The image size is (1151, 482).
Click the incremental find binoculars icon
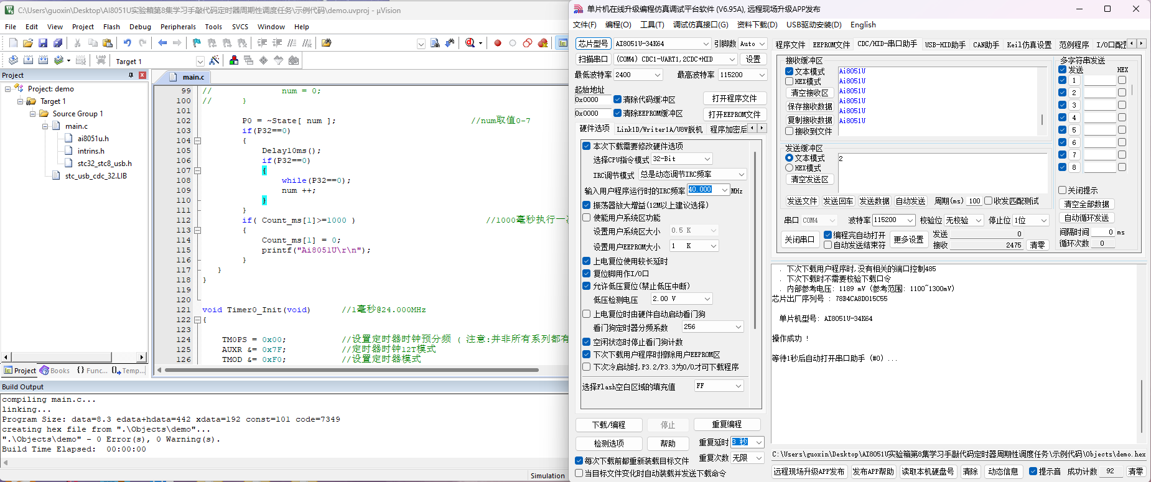[x=450, y=43]
